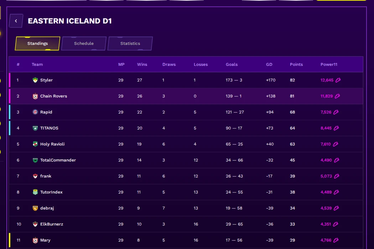Switch to the Schedule tab
Image resolution: width=374 pixels, height=249 pixels.
[84, 43]
